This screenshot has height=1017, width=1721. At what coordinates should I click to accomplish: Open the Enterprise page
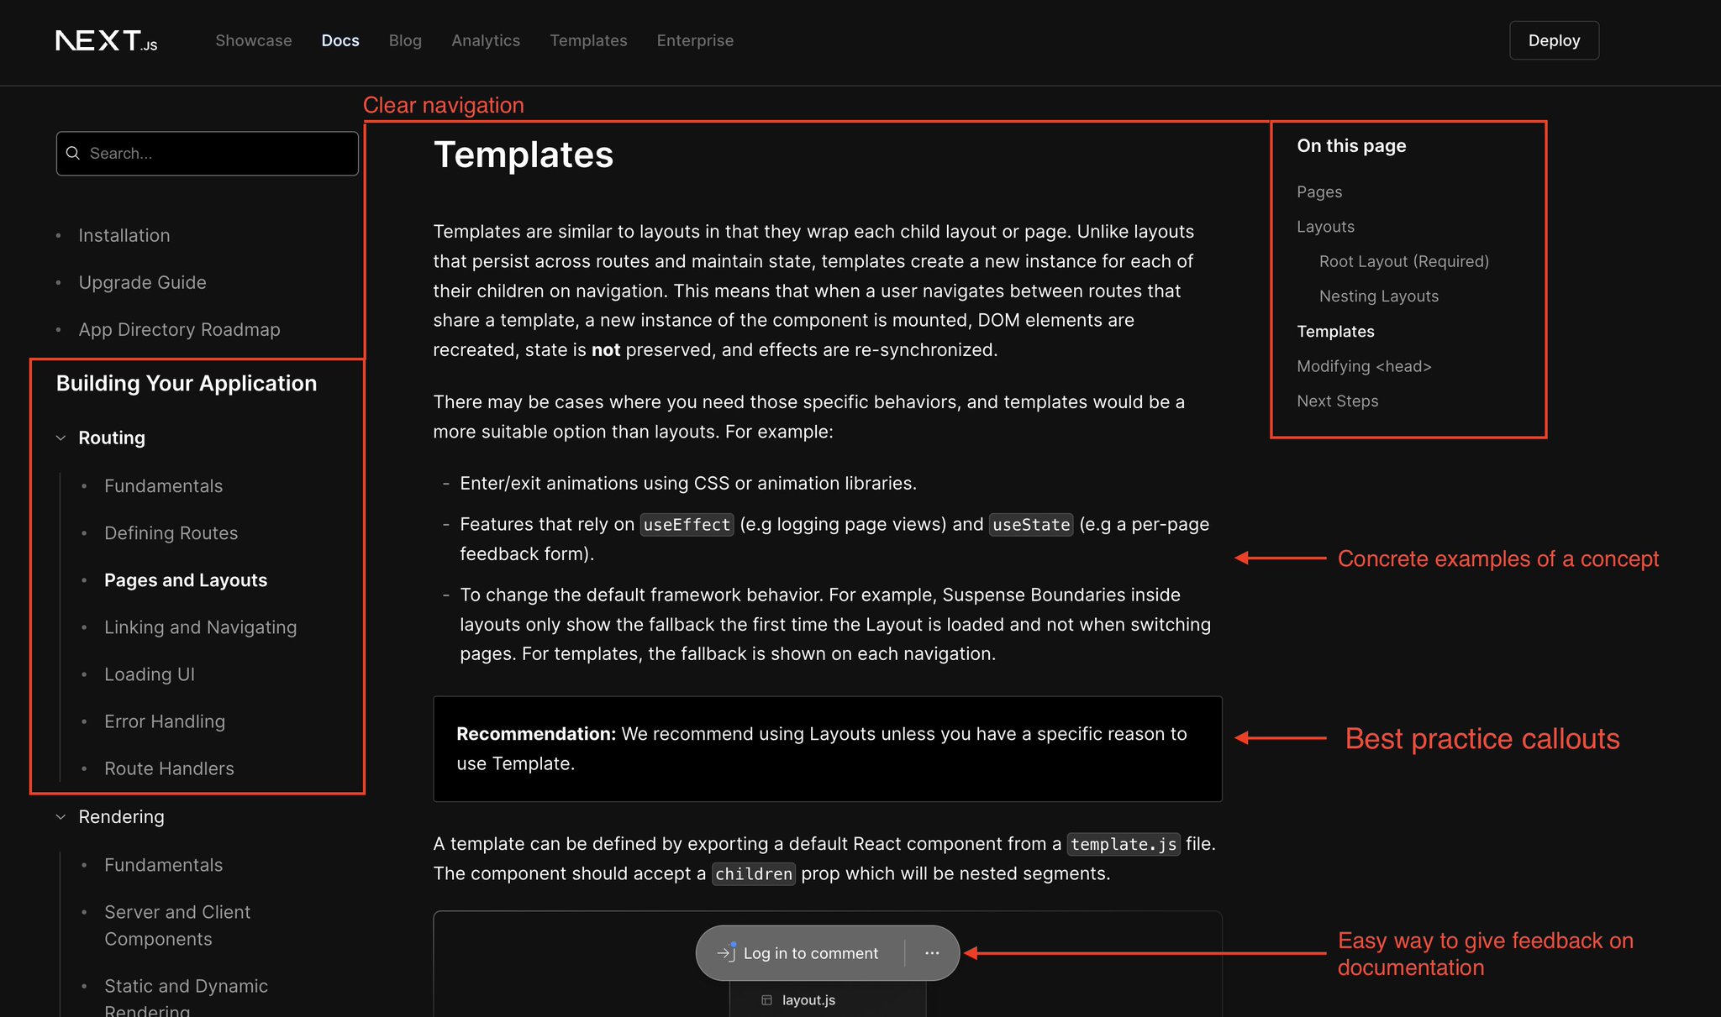click(695, 40)
